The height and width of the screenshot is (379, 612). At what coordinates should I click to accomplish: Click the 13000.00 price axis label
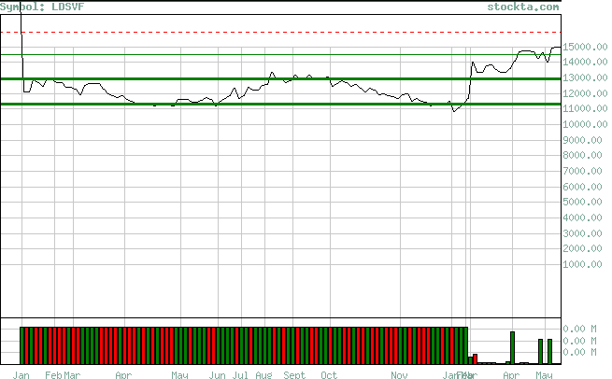pyautogui.click(x=585, y=77)
